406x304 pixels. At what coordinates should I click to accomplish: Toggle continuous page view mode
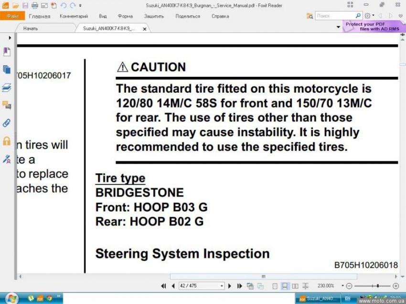285,286
